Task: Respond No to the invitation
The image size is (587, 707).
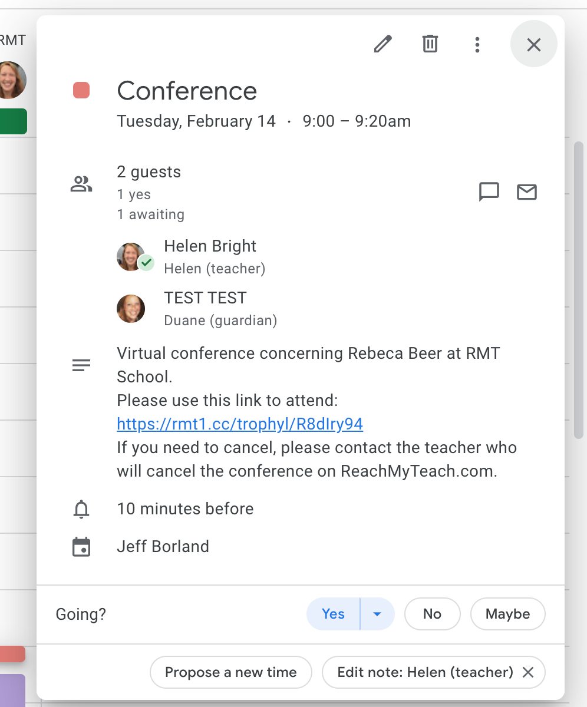Action: pos(432,614)
